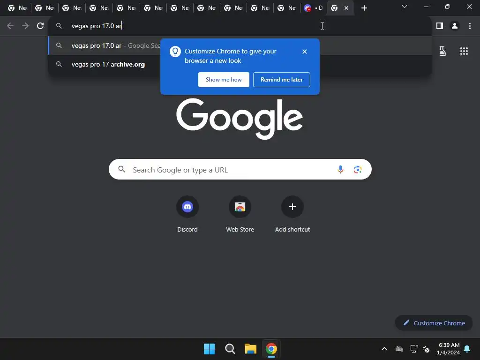Viewport: 480px width, 360px height.
Task: Search by image with Google Lens
Action: [x=358, y=169]
